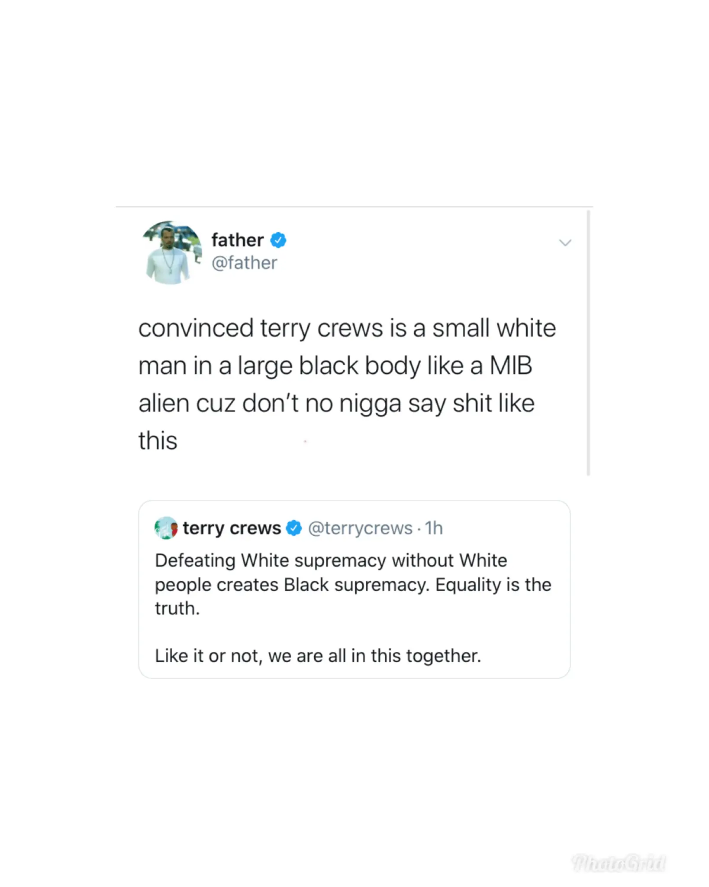Click the PhotoGrid watermark logo
This screenshot has height=887, width=709.
(619, 863)
